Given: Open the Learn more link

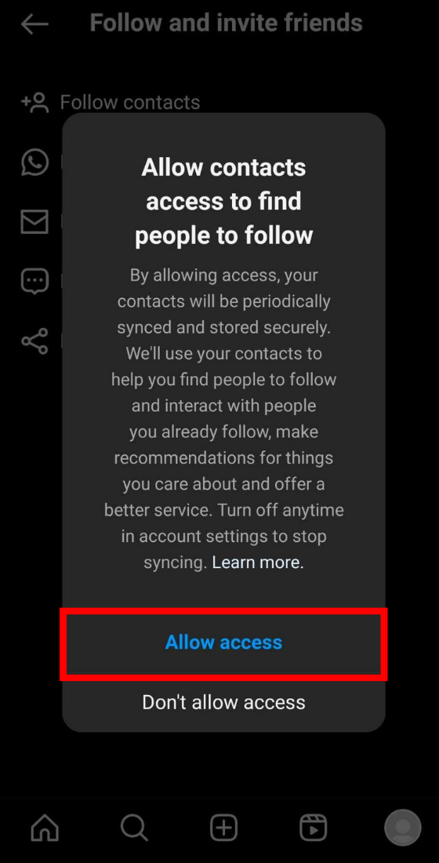Looking at the screenshot, I should 258,562.
